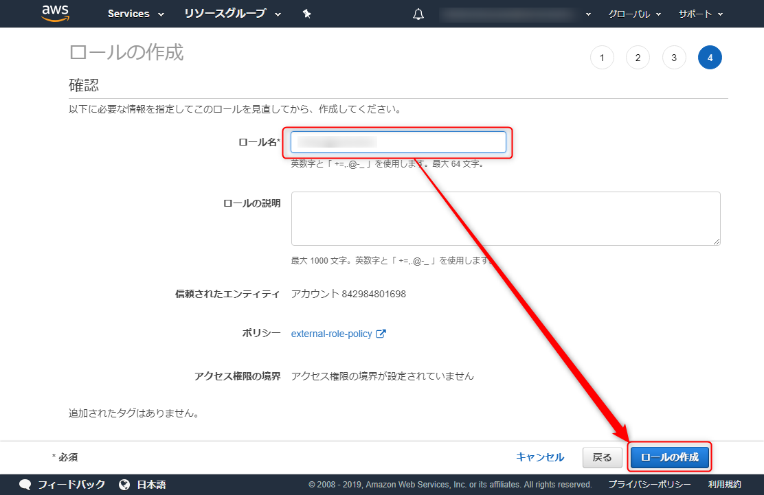Open external-role-policy link
This screenshot has width=764, height=495.
331,334
